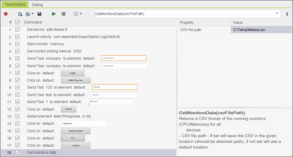Click the Login button thumbnail in step 7
Viewport: 293px width, 157px height.
(x=73, y=73)
